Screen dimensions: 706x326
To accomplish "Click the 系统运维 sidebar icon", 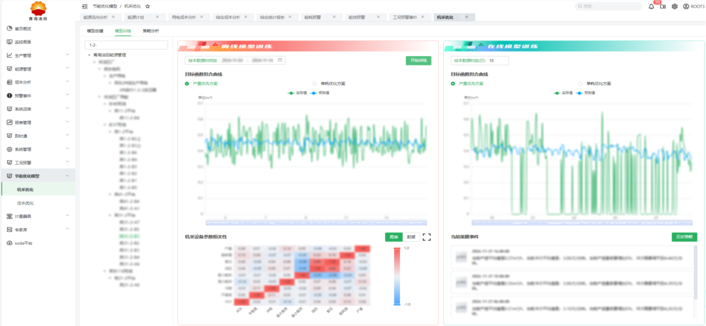I will pos(9,109).
